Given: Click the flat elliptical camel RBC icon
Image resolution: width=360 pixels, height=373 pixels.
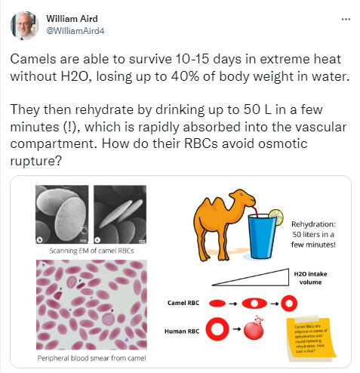Looking at the screenshot, I should pyautogui.click(x=217, y=304).
